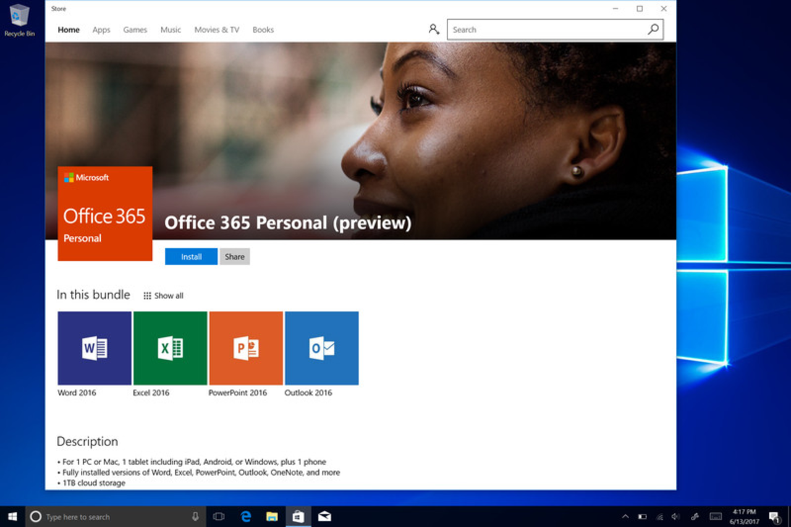Open the sign-in account icon in the Store
791x527 pixels.
tap(433, 29)
